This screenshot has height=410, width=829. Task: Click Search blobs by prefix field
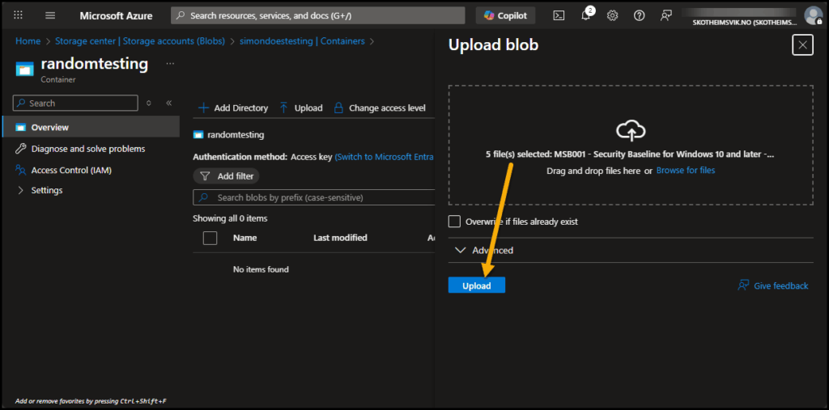pyautogui.click(x=314, y=197)
